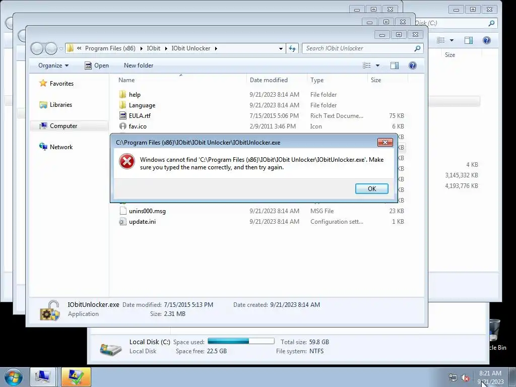Click the file name 'update.ini'
The width and height of the screenshot is (516, 387).
pos(142,222)
